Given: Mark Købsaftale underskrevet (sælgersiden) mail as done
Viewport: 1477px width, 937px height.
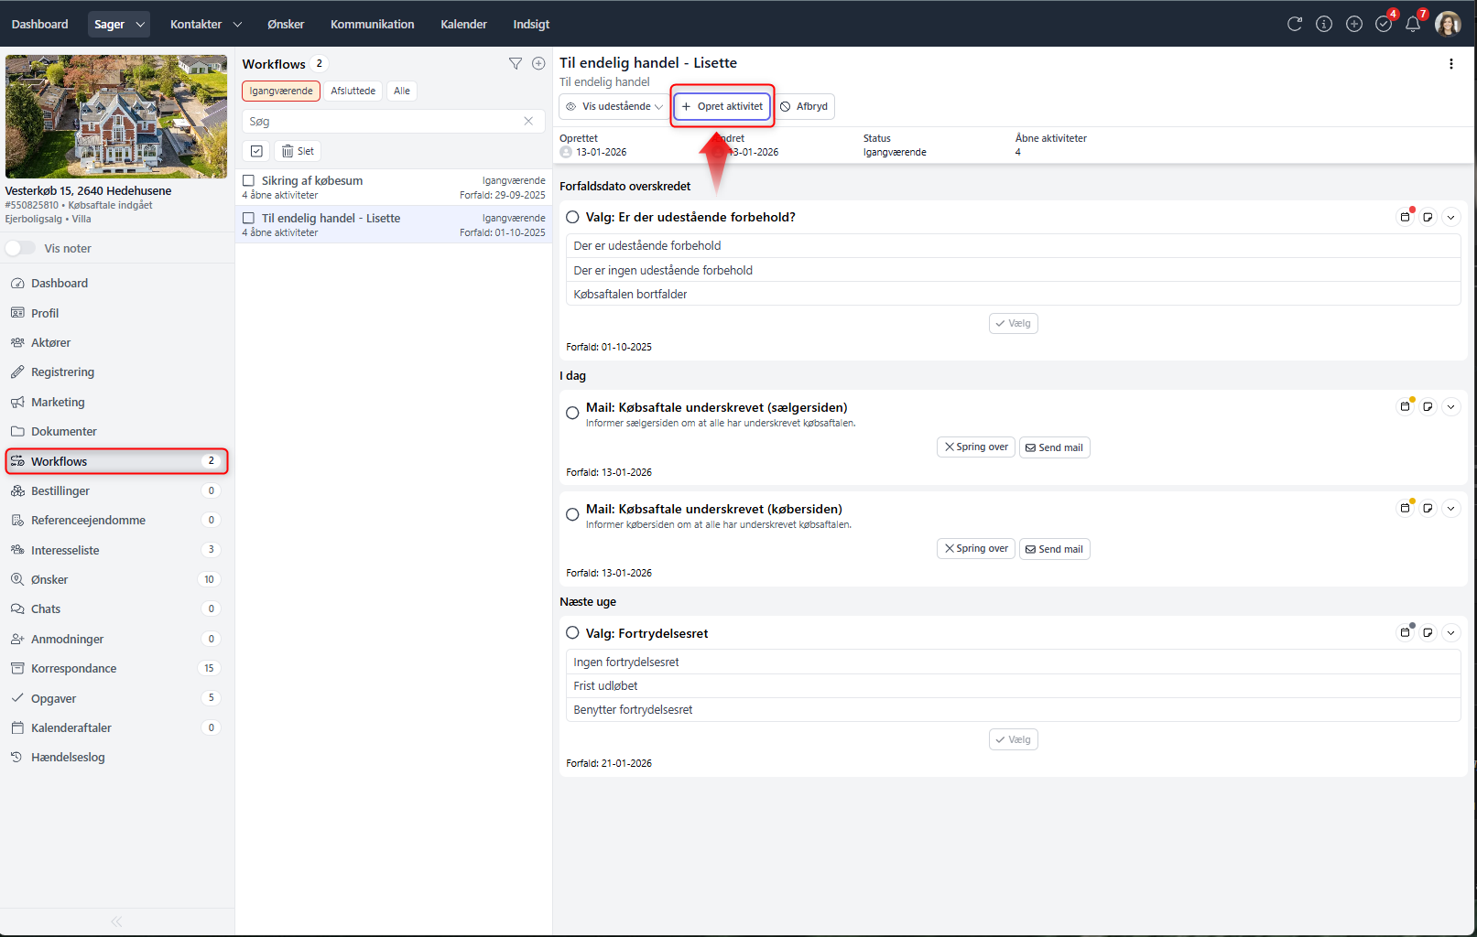Looking at the screenshot, I should (572, 413).
